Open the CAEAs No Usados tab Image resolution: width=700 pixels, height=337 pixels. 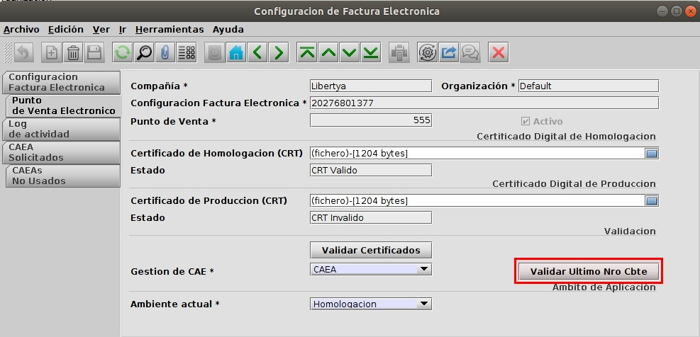tap(63, 176)
